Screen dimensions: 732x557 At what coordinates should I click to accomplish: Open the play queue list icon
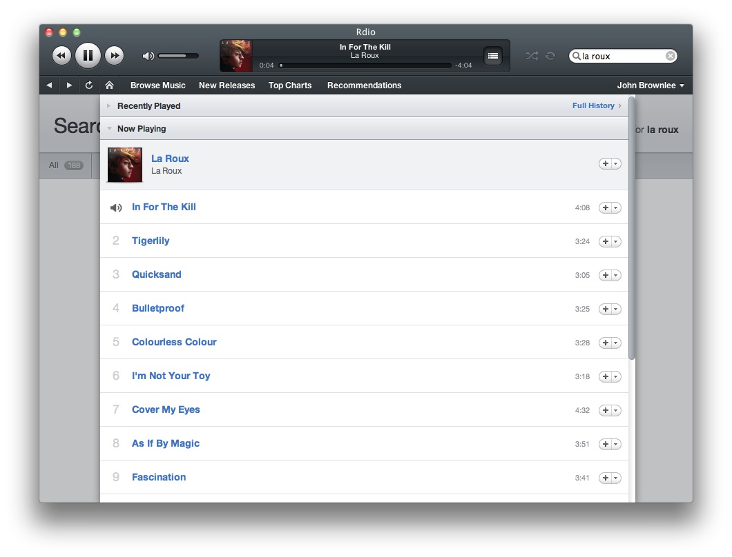(492, 56)
